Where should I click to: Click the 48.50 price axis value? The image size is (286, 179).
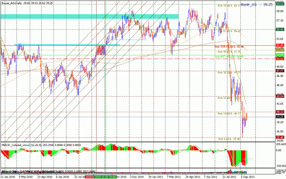click(x=280, y=67)
